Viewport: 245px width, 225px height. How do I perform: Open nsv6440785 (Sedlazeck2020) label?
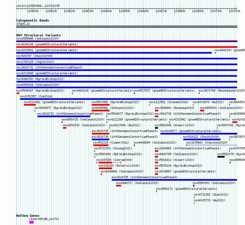point(176,154)
